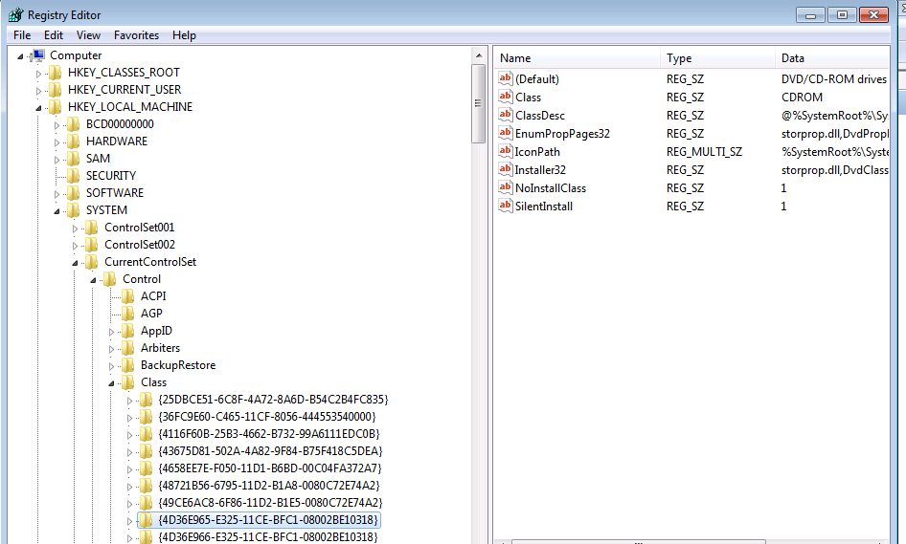Click the string icon beside (Default) value
This screenshot has width=906, height=544.
pos(506,78)
